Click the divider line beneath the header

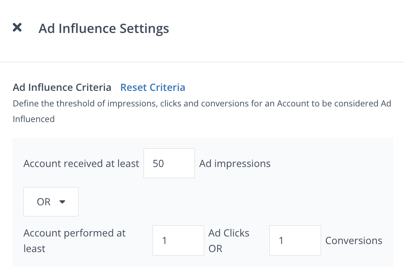click(202, 62)
